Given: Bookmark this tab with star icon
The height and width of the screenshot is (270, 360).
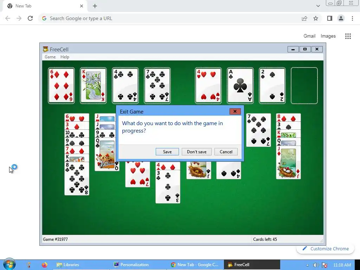Looking at the screenshot, I should coord(316,18).
